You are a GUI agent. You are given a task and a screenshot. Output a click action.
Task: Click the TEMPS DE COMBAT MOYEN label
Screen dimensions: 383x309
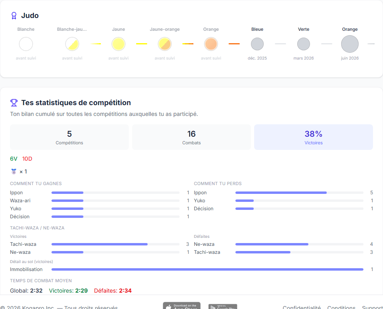(x=41, y=281)
